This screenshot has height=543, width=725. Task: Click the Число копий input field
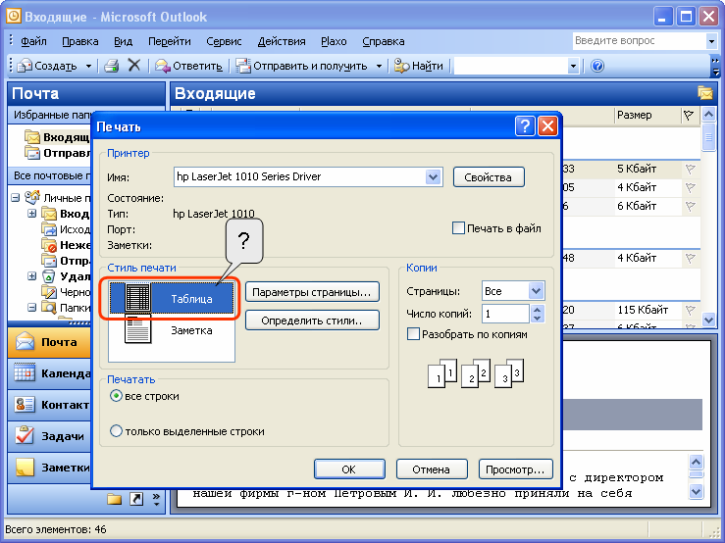pyautogui.click(x=505, y=314)
